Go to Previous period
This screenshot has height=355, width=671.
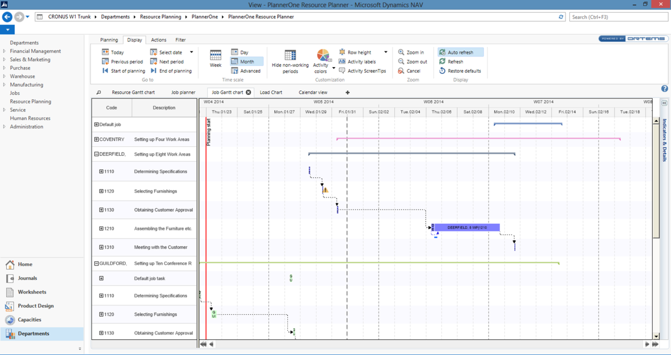122,62
